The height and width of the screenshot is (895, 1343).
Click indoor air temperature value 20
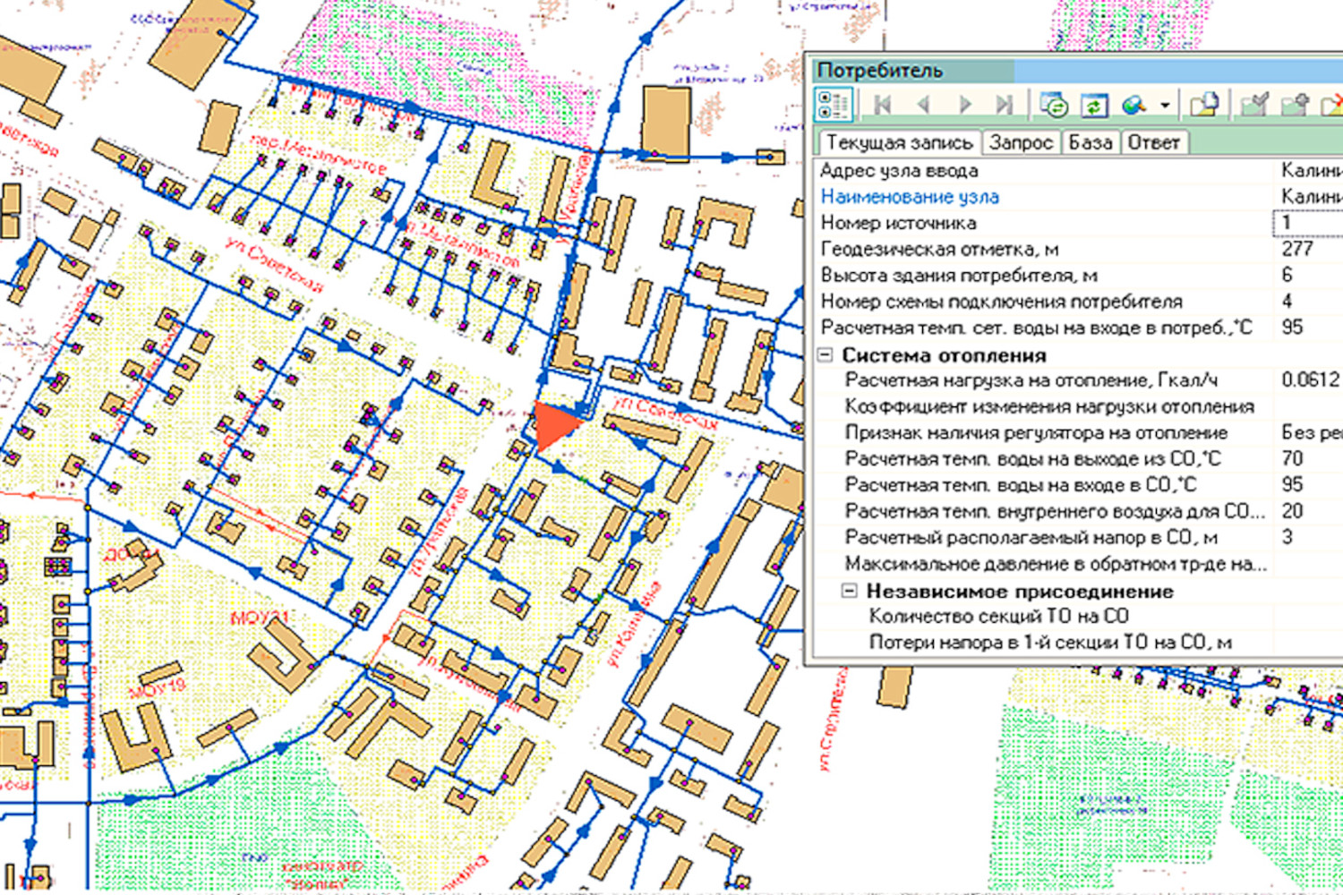point(1292,510)
